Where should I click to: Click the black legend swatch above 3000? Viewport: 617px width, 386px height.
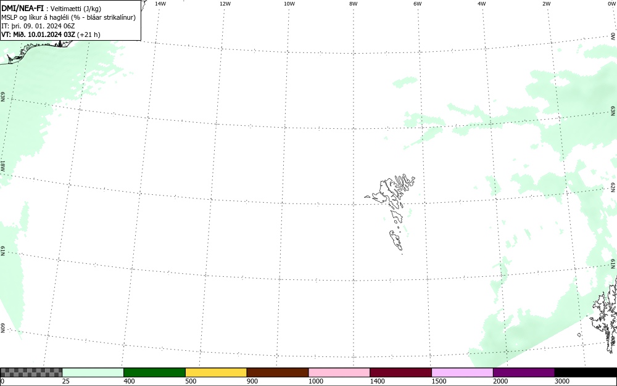[586, 372]
